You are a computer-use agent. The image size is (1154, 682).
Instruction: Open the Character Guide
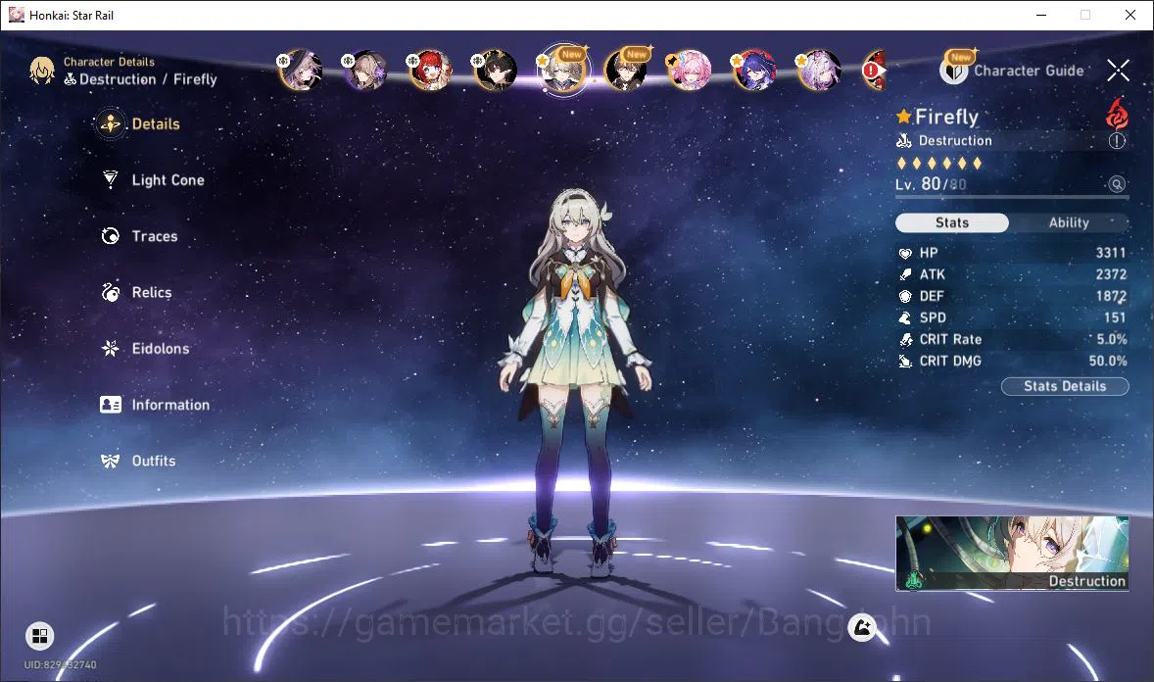coord(1012,70)
